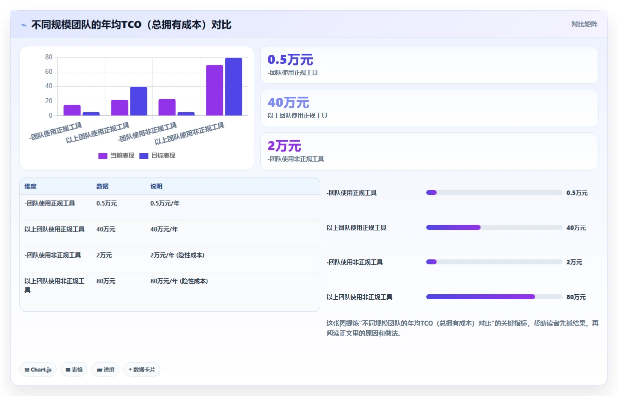Click the 说明 column header in the table
618x396 pixels.
point(156,187)
